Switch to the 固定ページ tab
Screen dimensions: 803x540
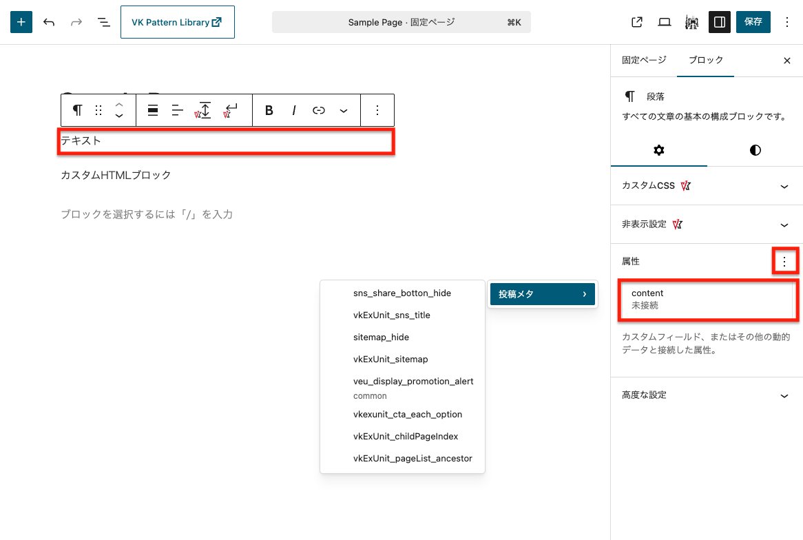point(644,61)
